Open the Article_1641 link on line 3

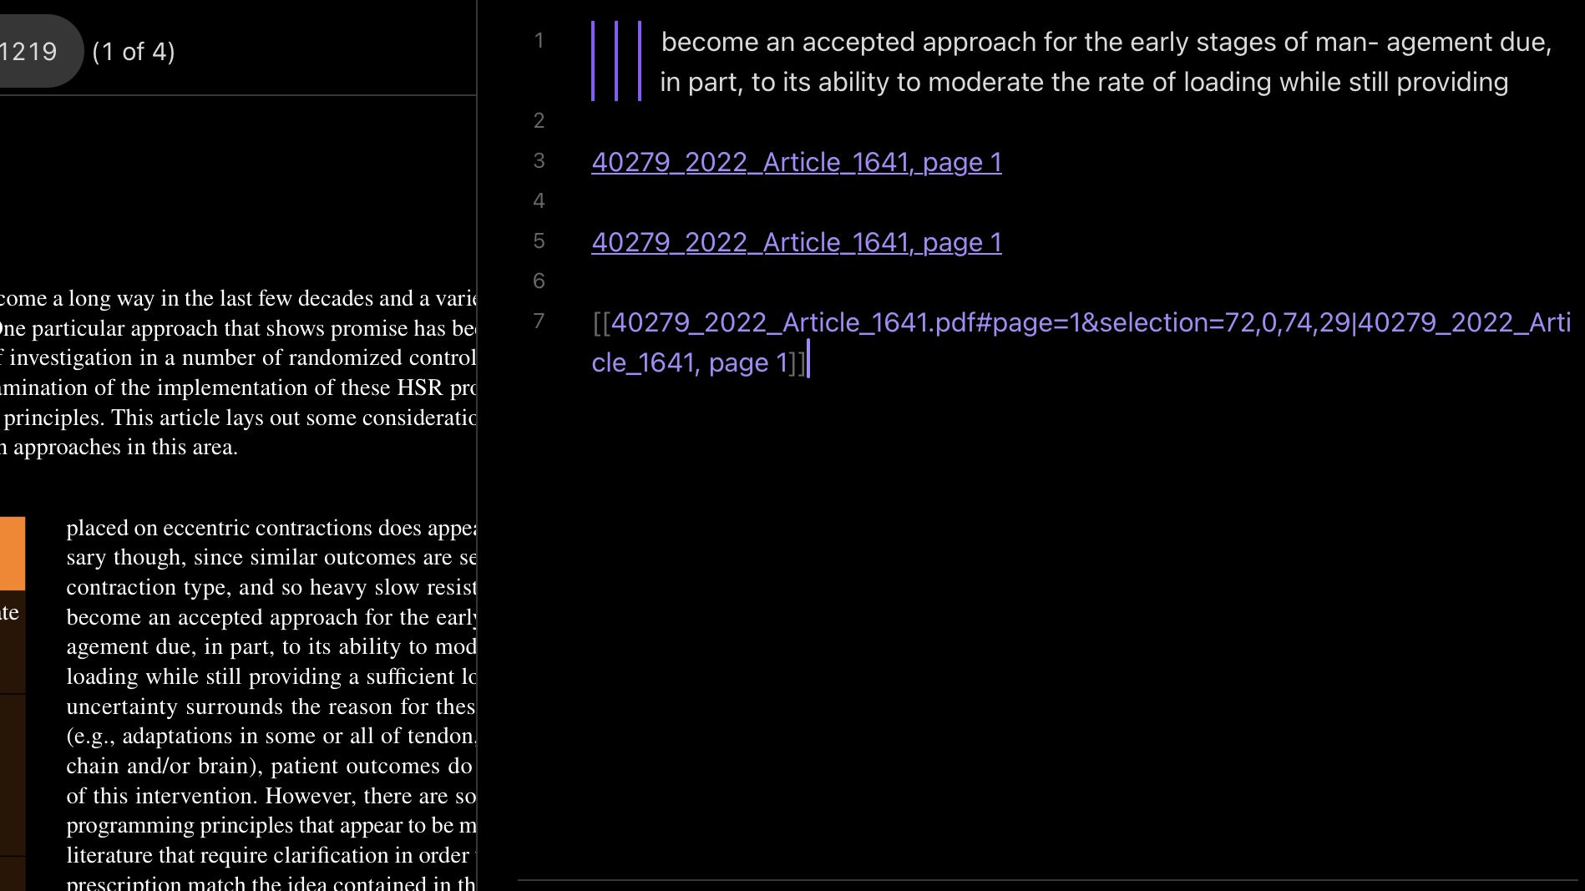click(x=796, y=162)
